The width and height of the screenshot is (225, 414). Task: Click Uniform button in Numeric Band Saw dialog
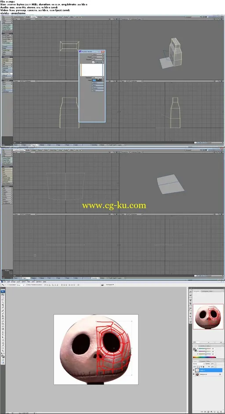pos(98,83)
